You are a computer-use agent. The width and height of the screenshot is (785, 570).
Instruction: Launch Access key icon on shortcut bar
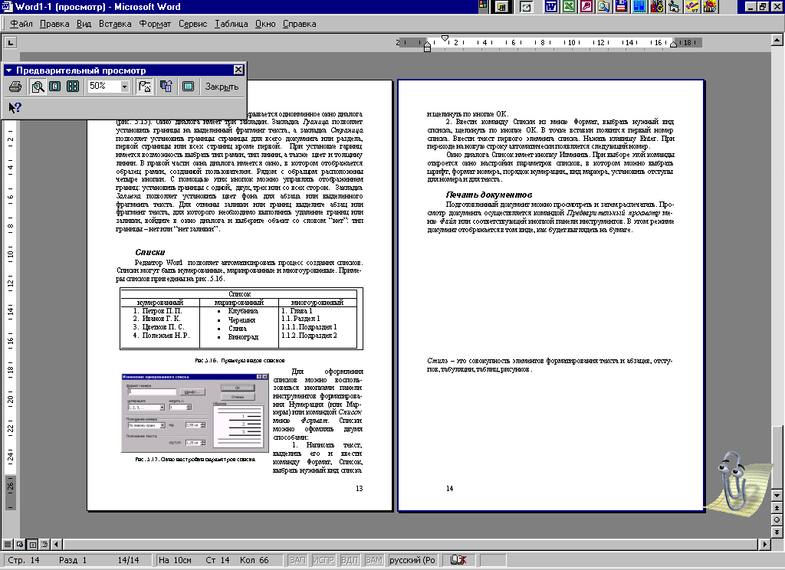[586, 6]
